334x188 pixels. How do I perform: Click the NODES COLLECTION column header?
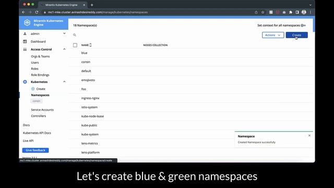tap(156, 45)
